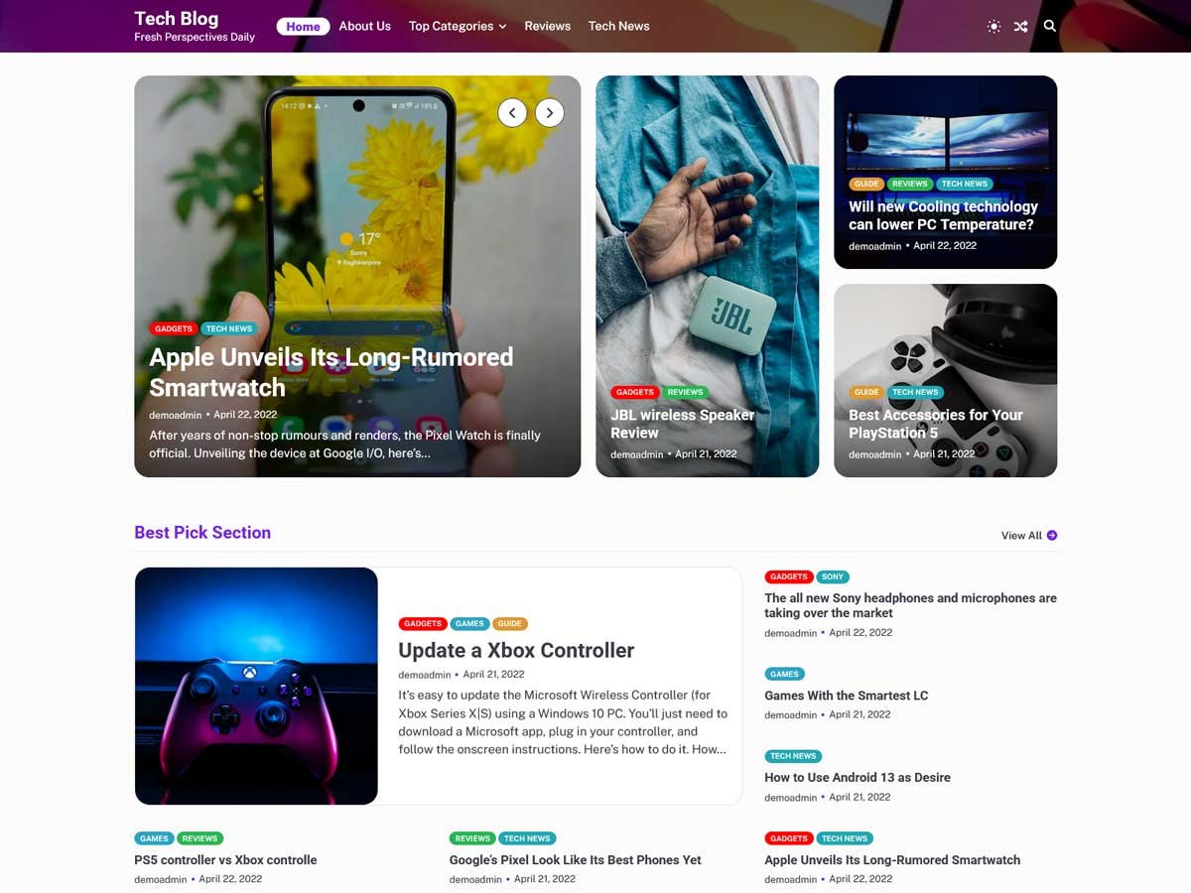Advance slider with right arrow button

point(550,113)
